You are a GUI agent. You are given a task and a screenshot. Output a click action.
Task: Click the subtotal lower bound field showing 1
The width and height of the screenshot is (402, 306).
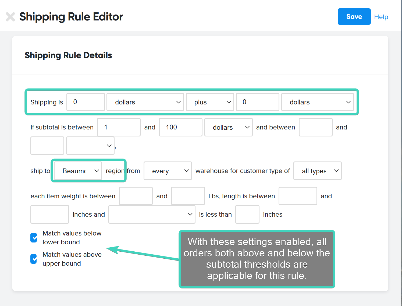(x=119, y=127)
